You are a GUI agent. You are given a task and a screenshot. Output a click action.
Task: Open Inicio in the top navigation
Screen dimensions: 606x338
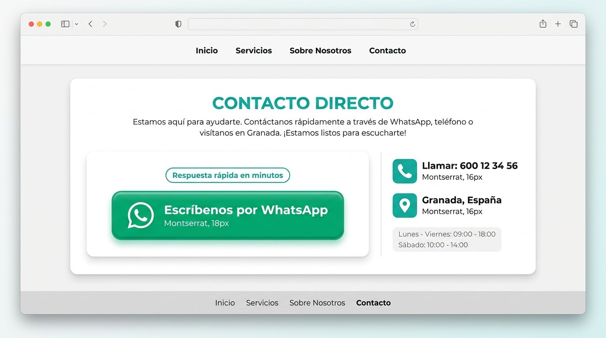207,51
